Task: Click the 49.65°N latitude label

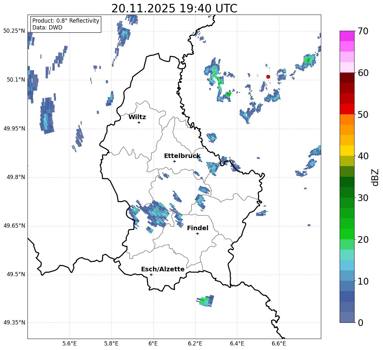Action: (x=14, y=226)
